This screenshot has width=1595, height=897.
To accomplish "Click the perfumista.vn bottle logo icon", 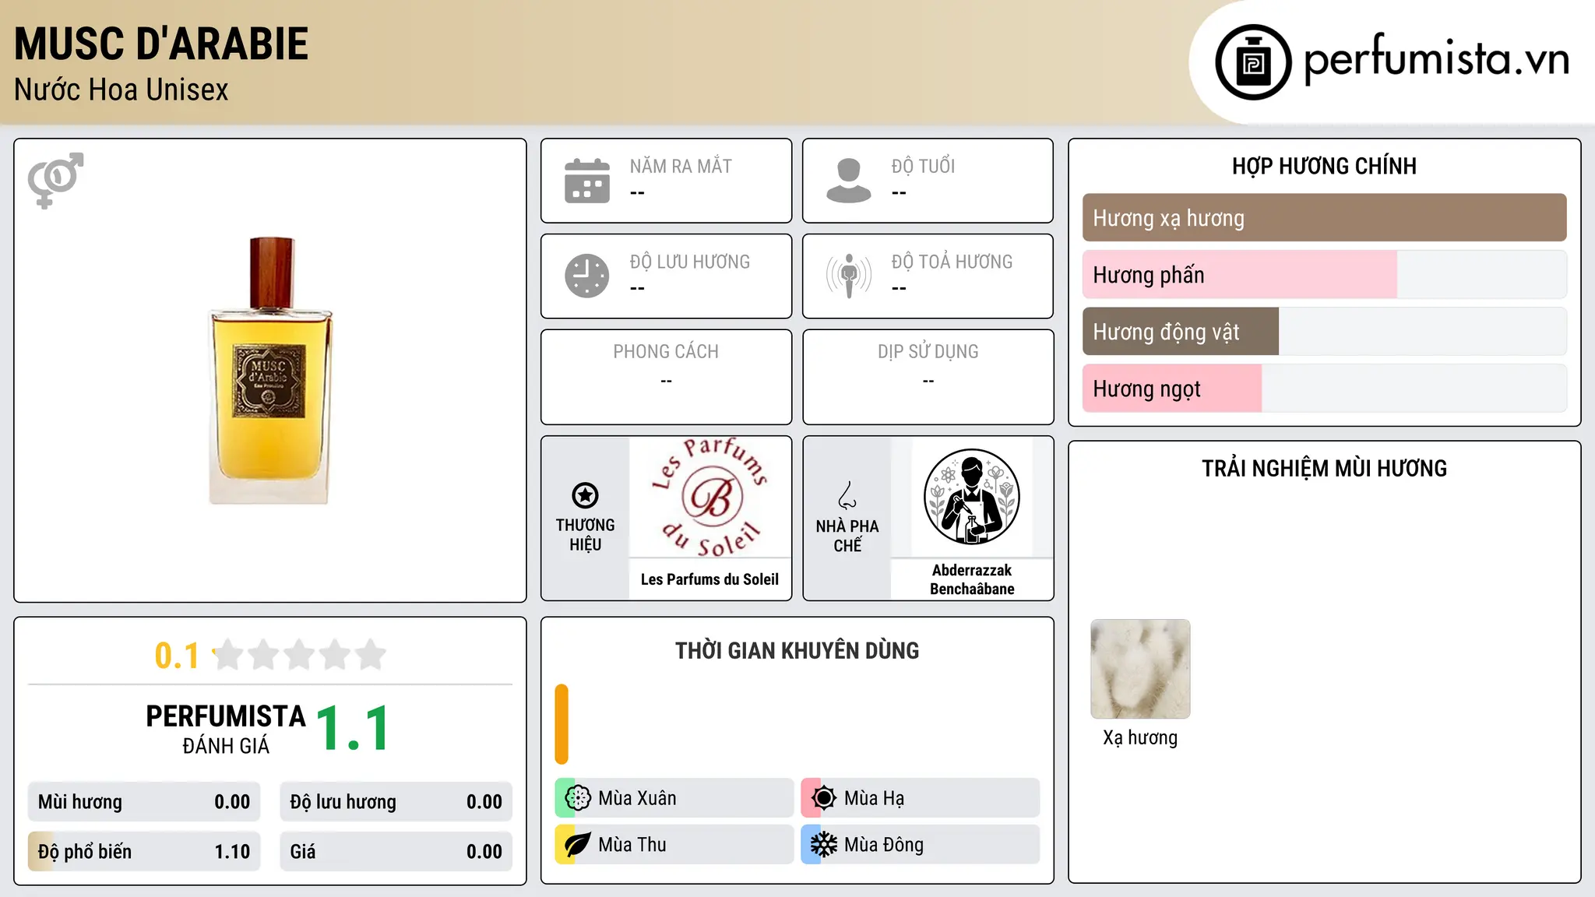I will [1253, 62].
